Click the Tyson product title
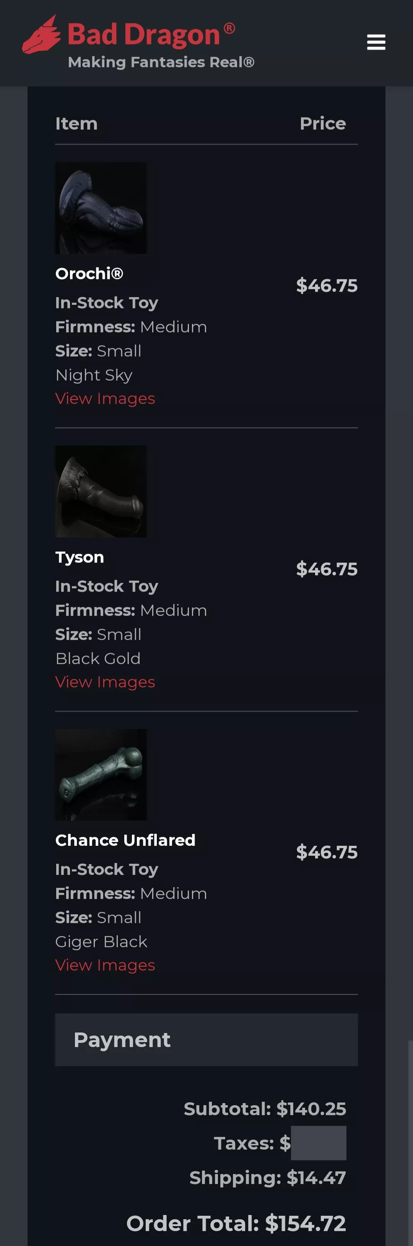Screen dimensions: 413x1246 coord(80,557)
